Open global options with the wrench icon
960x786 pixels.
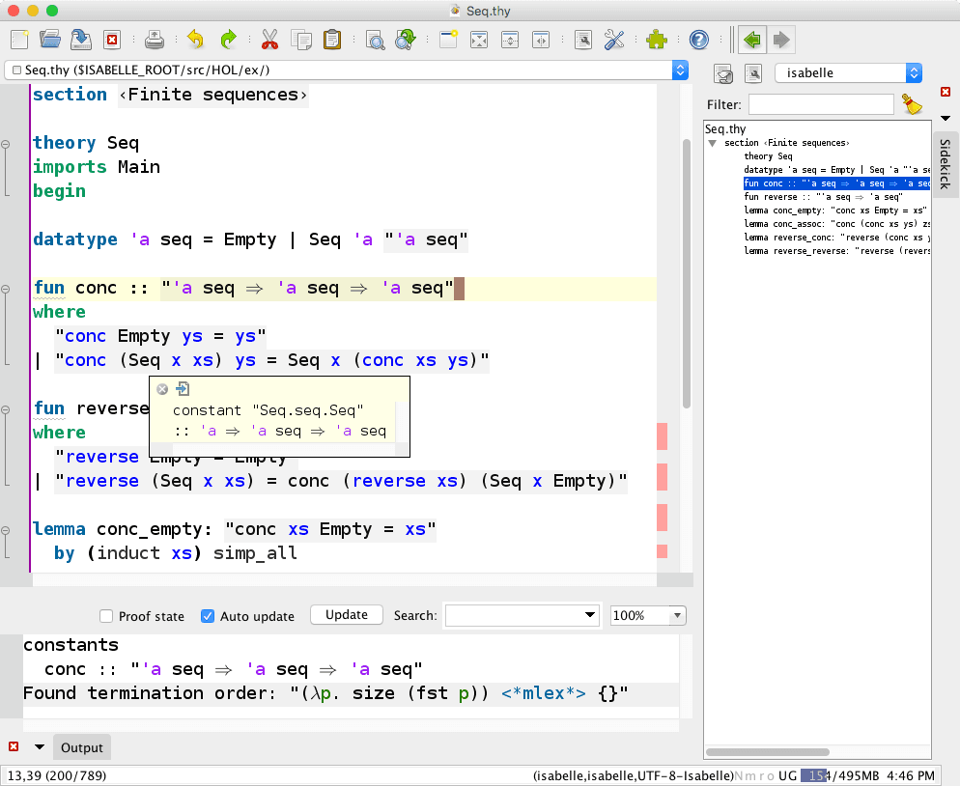click(x=614, y=40)
